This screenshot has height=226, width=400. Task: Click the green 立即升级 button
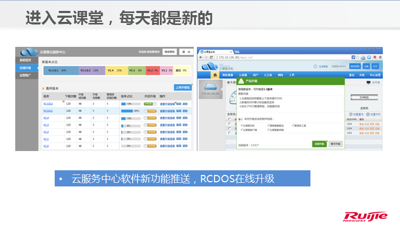[319, 143]
